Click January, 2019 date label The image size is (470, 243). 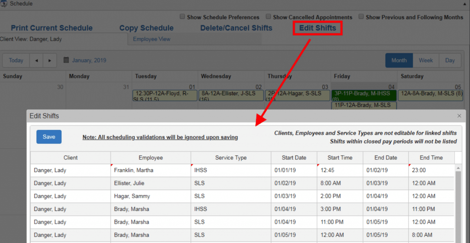coord(89,60)
